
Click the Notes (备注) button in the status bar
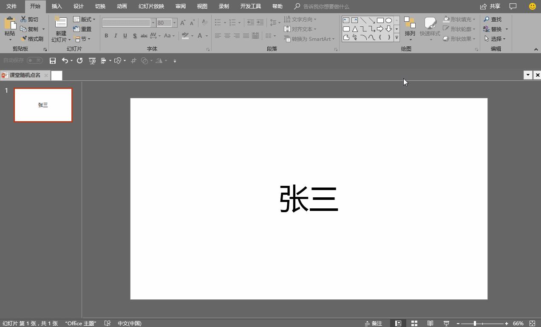(x=374, y=323)
